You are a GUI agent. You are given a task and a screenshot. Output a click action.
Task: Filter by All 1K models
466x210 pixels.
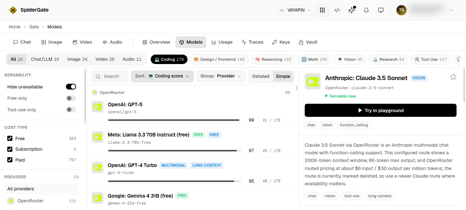tap(17, 59)
